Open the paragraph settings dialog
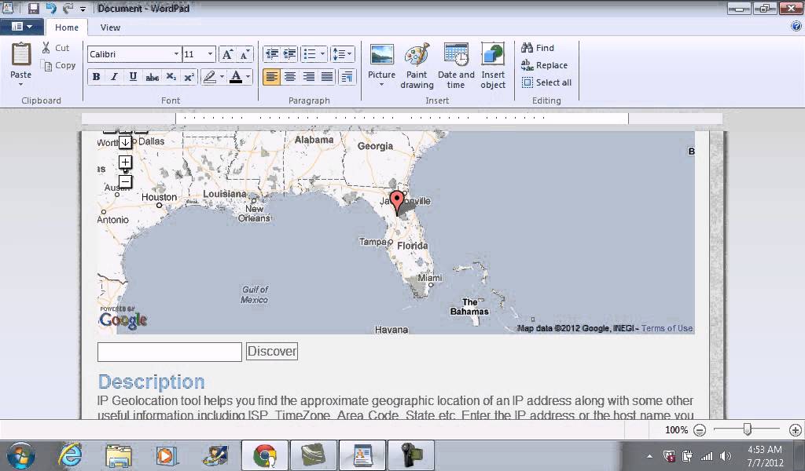805x471 pixels. [347, 77]
